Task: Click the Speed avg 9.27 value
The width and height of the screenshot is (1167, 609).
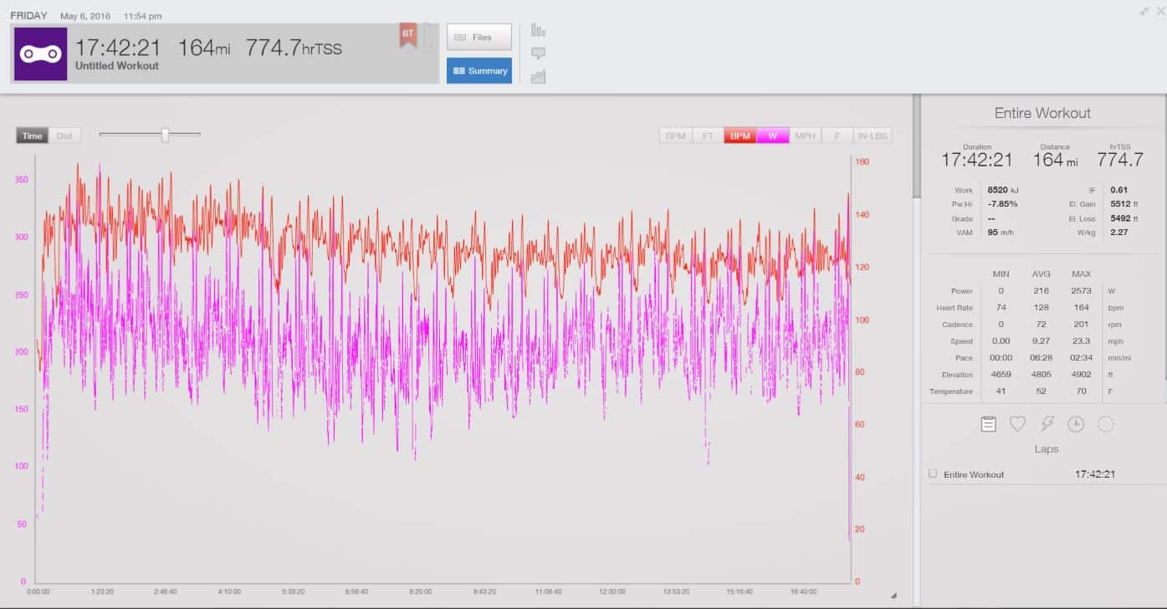Action: (x=1041, y=341)
